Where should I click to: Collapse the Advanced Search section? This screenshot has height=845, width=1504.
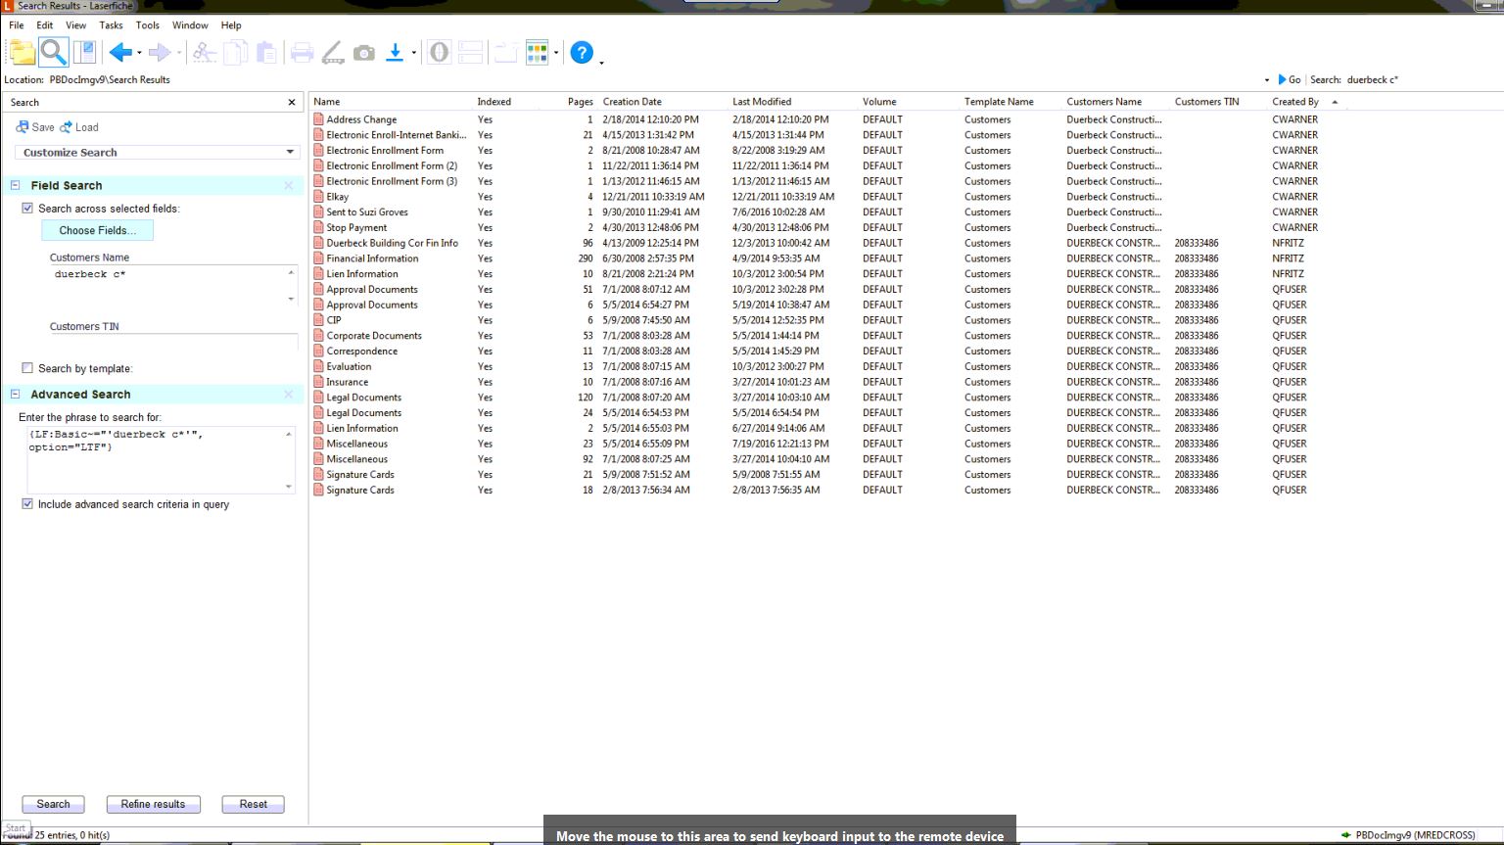coord(16,394)
